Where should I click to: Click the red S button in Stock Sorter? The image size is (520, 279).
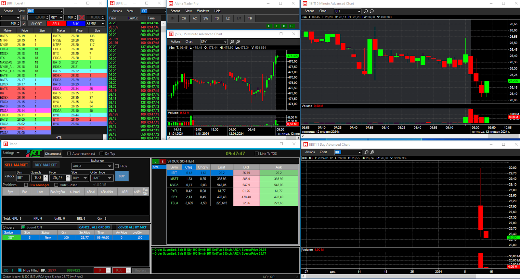[162, 162]
